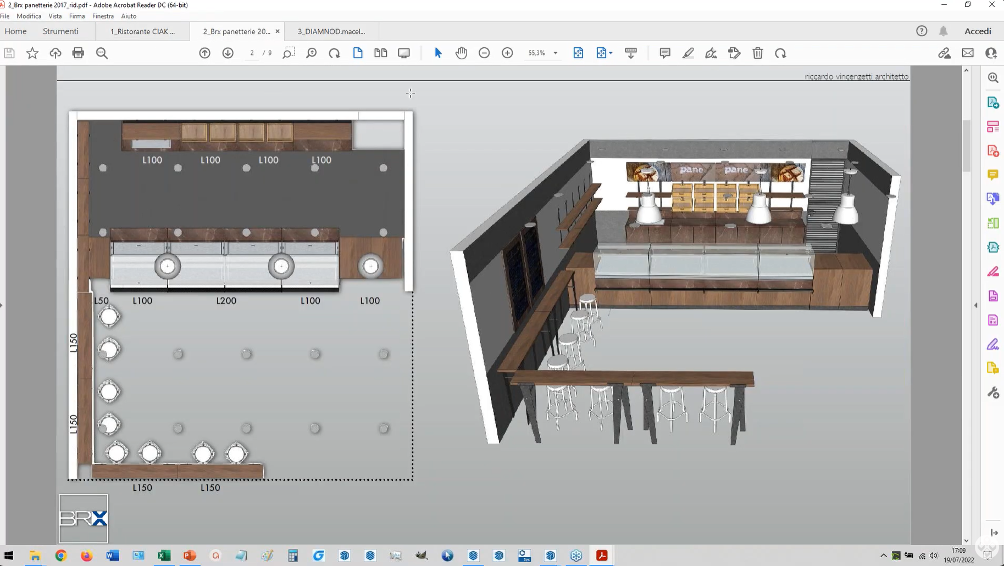Add a sticky note comment

point(664,53)
